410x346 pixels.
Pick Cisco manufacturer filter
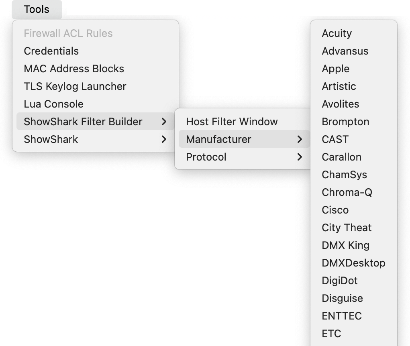pos(335,210)
